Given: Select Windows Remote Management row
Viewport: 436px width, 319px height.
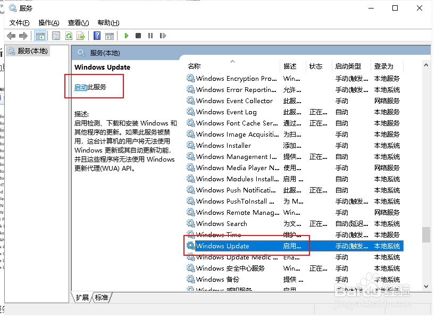Looking at the screenshot, I should click(x=294, y=212).
